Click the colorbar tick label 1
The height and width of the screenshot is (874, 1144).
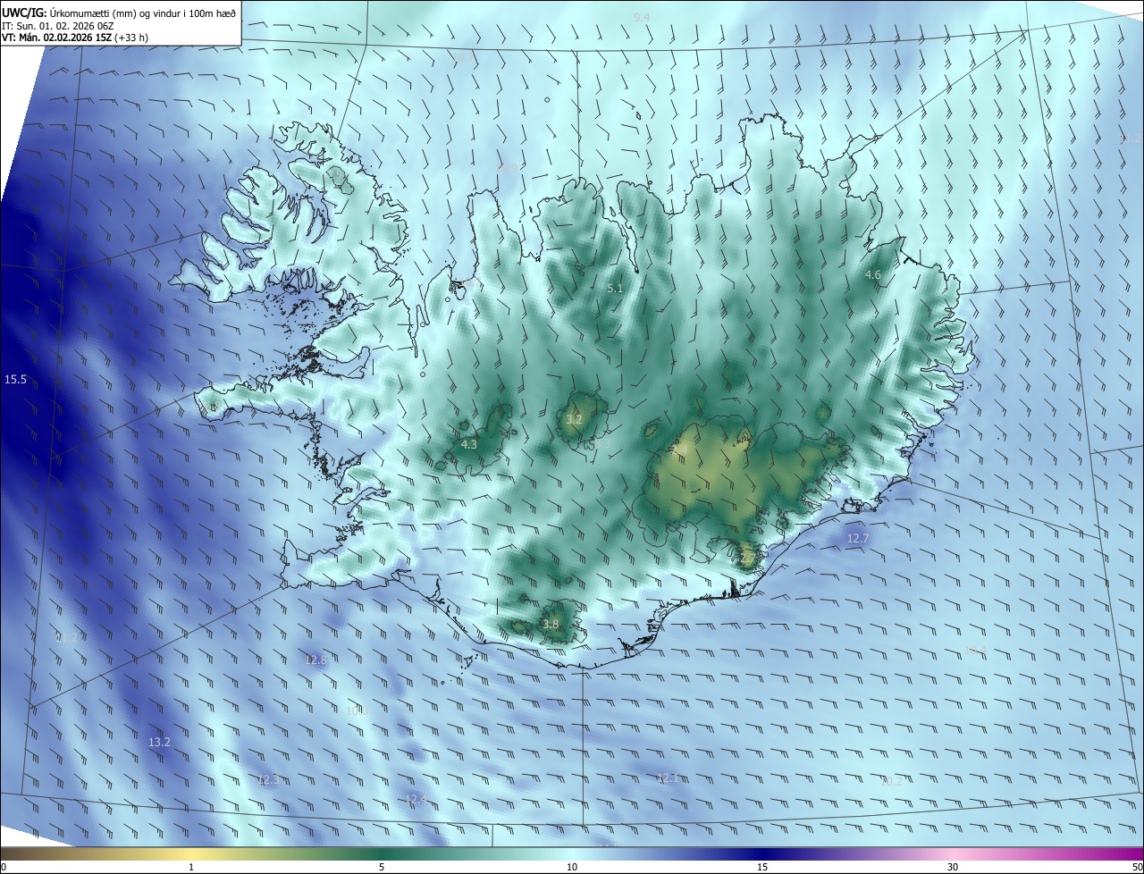click(191, 867)
